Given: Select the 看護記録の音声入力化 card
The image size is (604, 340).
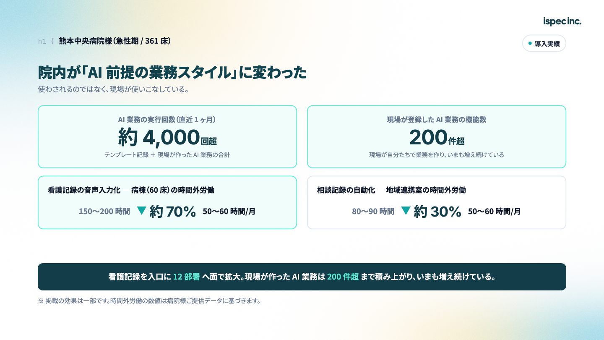Looking at the screenshot, I should [x=167, y=202].
